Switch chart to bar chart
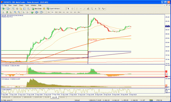This screenshot has width=171, height=102. (x=3, y=12)
